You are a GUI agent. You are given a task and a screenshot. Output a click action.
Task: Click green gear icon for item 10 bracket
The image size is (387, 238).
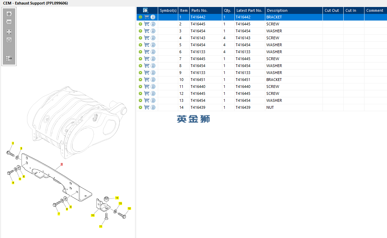(140, 80)
